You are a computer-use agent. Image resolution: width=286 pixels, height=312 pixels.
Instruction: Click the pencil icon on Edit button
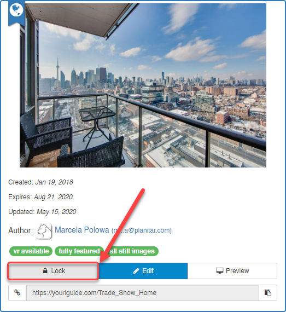(x=136, y=271)
